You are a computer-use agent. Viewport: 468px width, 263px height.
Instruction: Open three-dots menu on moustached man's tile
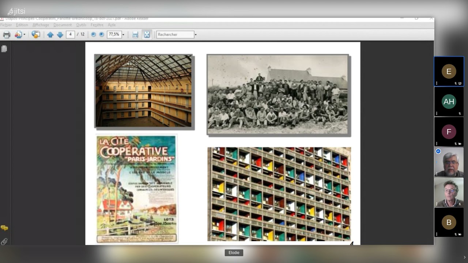[x=437, y=174]
